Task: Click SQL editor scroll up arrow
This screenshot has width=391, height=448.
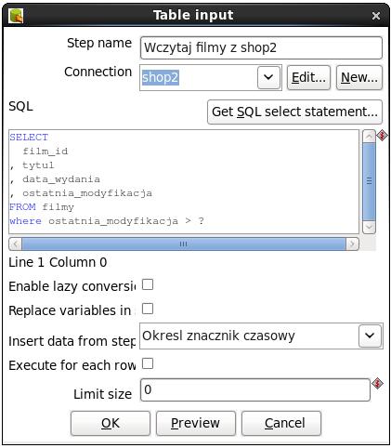Action: pos(369,137)
